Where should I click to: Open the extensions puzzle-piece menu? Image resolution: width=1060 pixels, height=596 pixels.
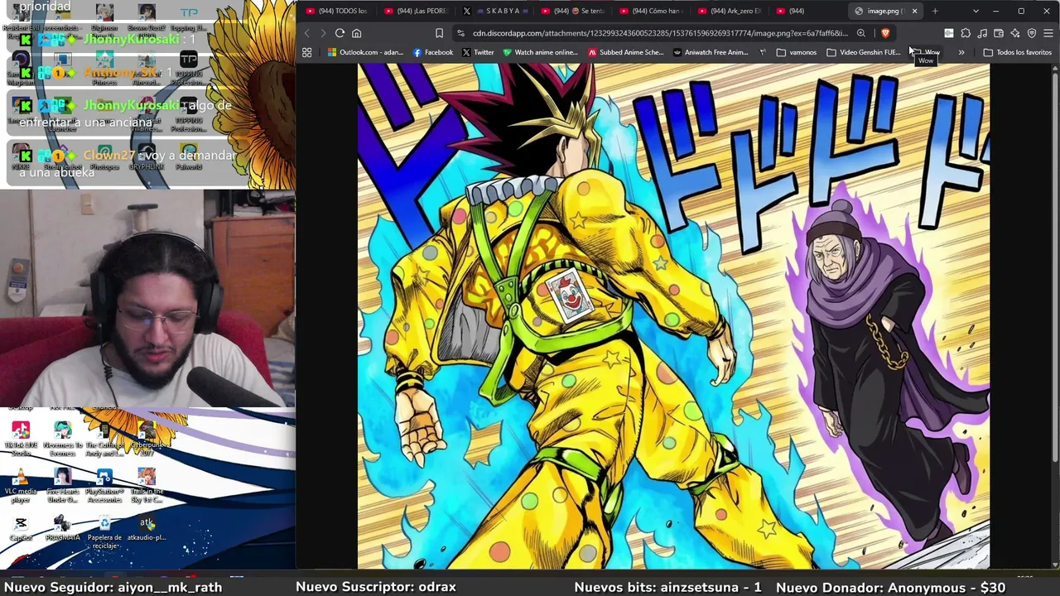(966, 33)
